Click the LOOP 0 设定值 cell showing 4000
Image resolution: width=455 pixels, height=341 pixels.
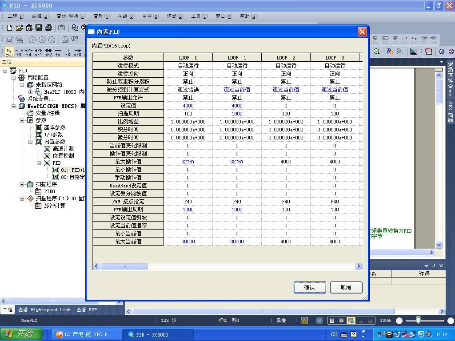click(x=188, y=106)
